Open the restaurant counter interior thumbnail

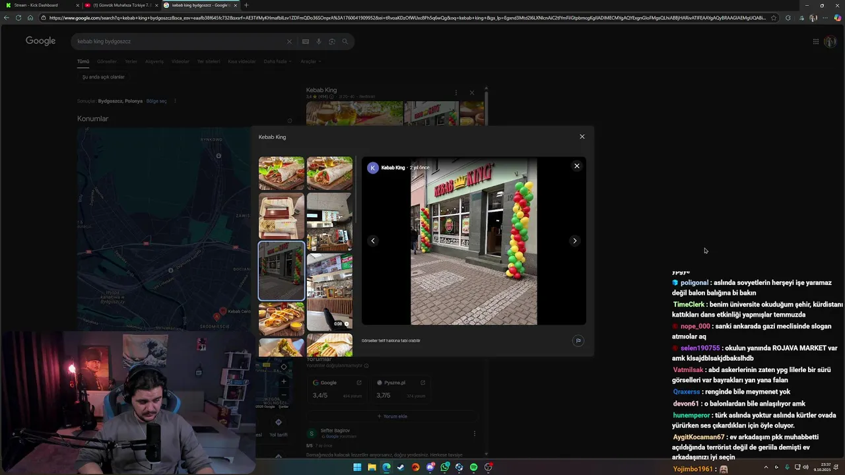click(329, 222)
